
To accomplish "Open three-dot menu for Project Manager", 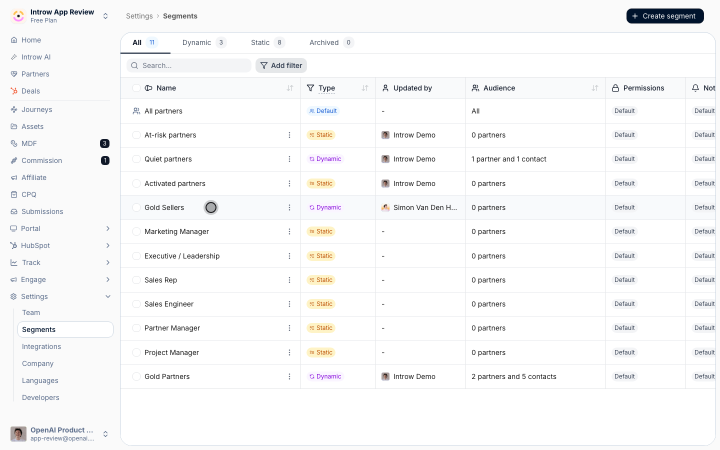I will coord(289,352).
